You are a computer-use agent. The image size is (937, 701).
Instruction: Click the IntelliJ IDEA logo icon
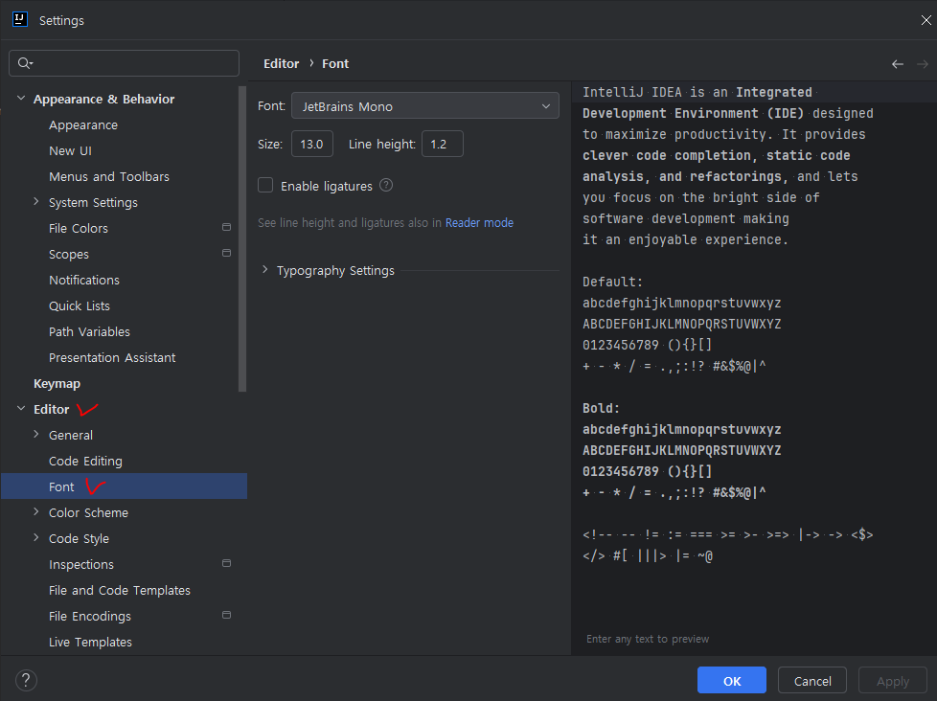tap(20, 20)
